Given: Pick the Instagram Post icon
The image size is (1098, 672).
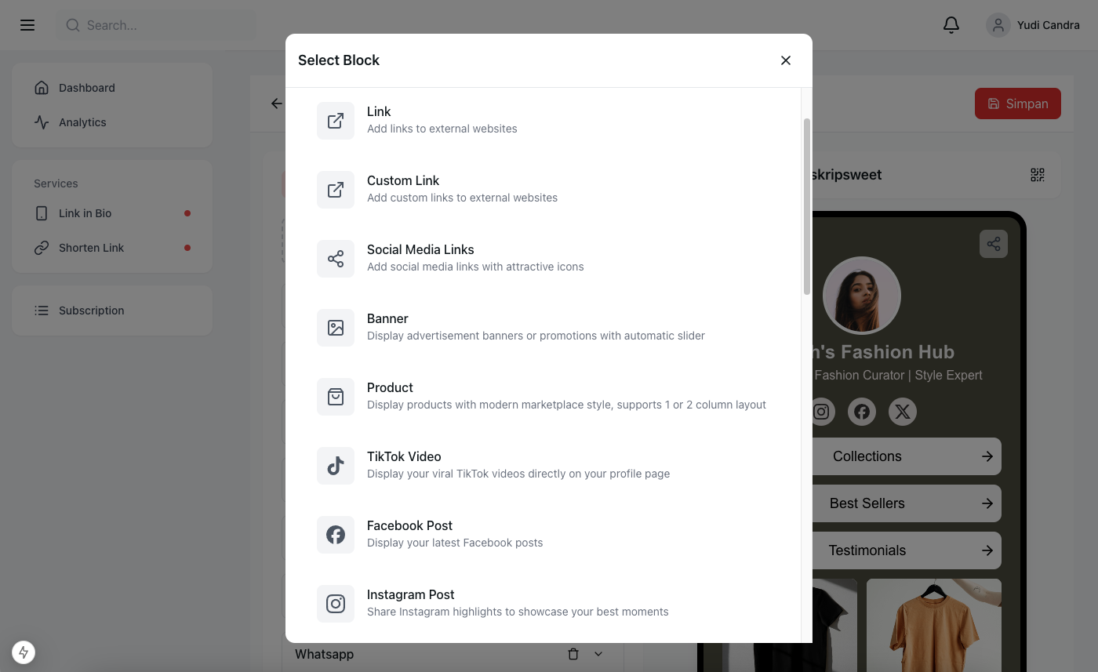Looking at the screenshot, I should [336, 604].
